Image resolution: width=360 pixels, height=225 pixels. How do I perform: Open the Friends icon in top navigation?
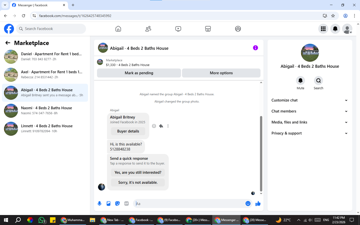[x=148, y=29]
